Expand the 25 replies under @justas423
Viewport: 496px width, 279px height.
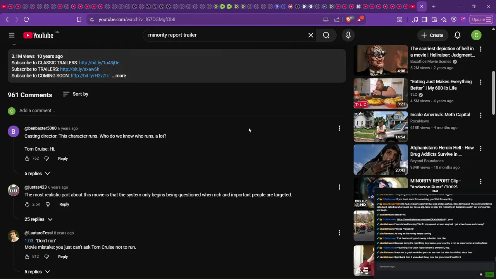coord(38,219)
